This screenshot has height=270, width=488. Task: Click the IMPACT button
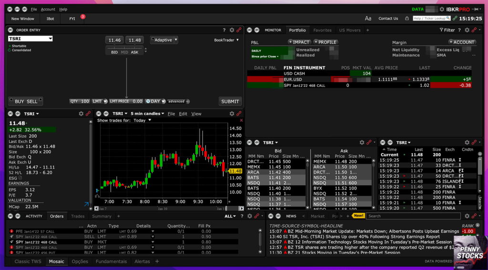click(x=299, y=42)
